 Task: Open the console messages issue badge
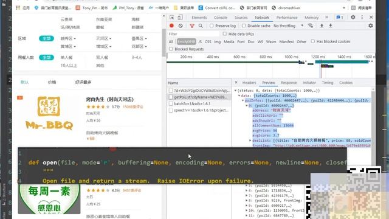(x=340, y=18)
